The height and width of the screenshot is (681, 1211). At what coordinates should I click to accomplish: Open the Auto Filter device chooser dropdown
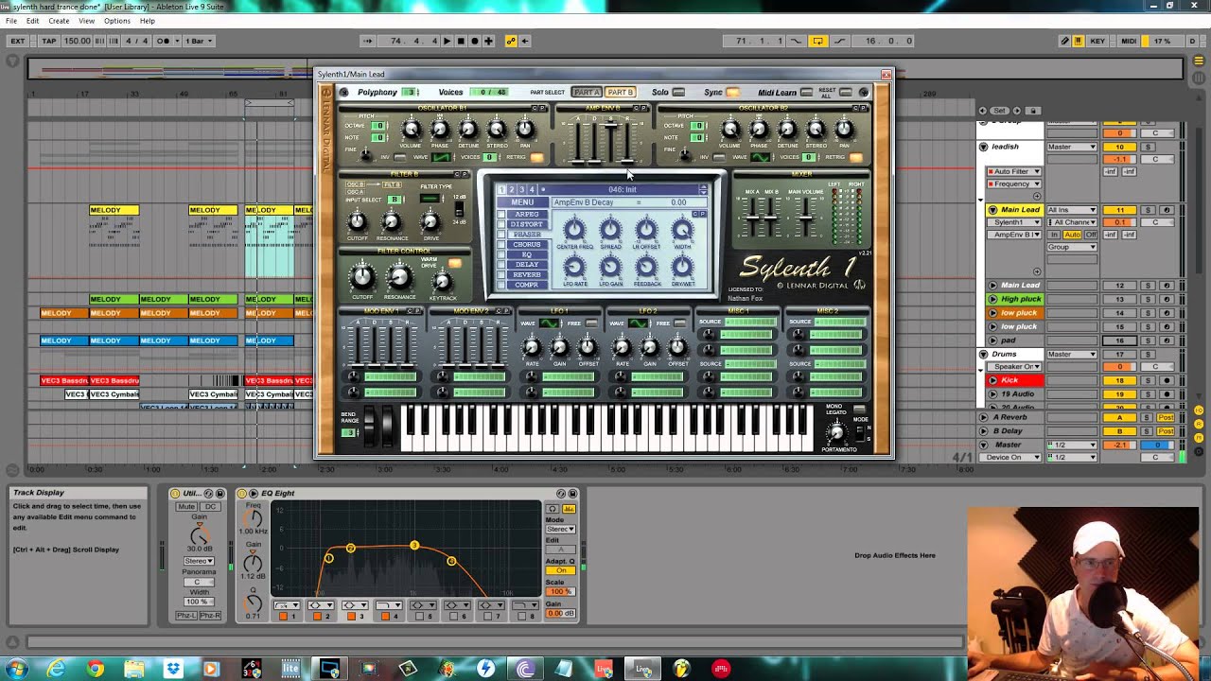[1014, 171]
